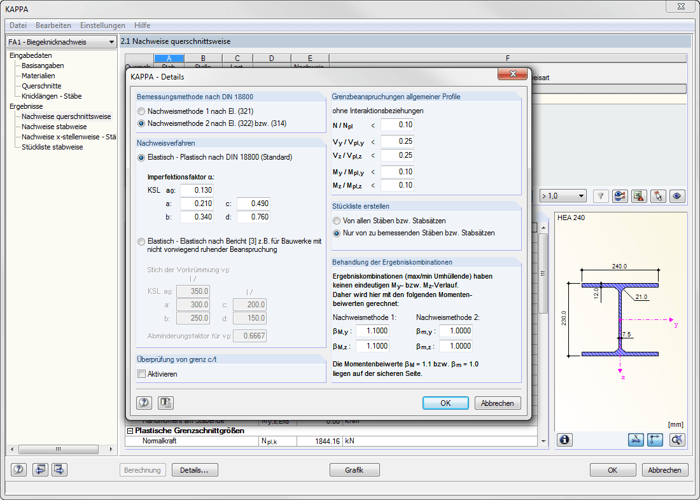Click the KSL b field with 0.340
Viewport: 700px width, 500px height.
point(197,218)
